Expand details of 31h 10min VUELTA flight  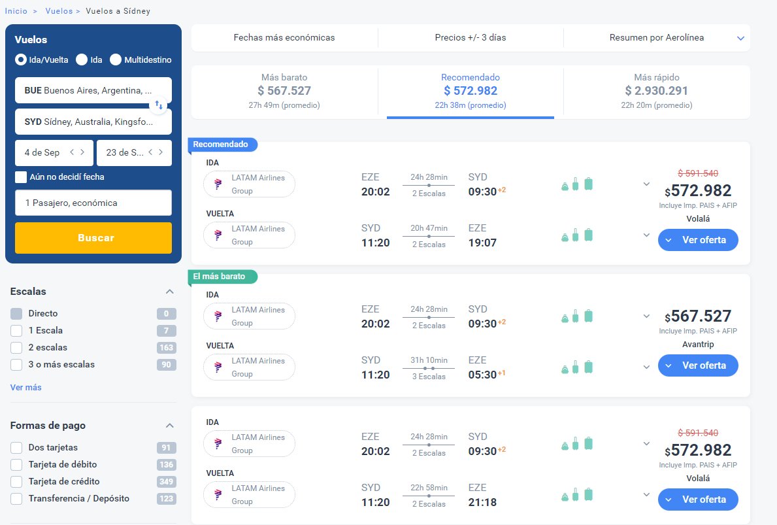point(646,367)
